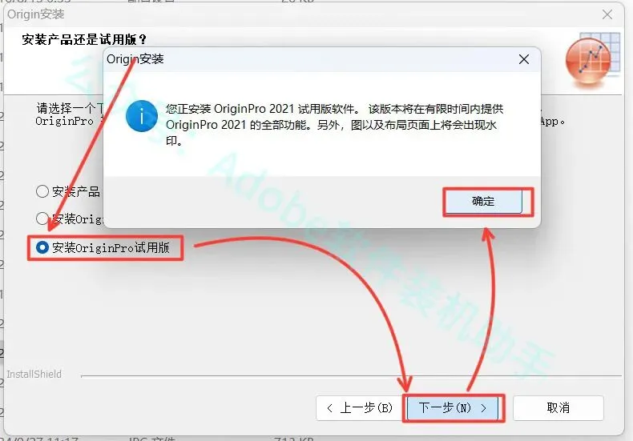Screen dimensions: 633x441
Task: Cancel the installation with 取消
Action: [558, 408]
